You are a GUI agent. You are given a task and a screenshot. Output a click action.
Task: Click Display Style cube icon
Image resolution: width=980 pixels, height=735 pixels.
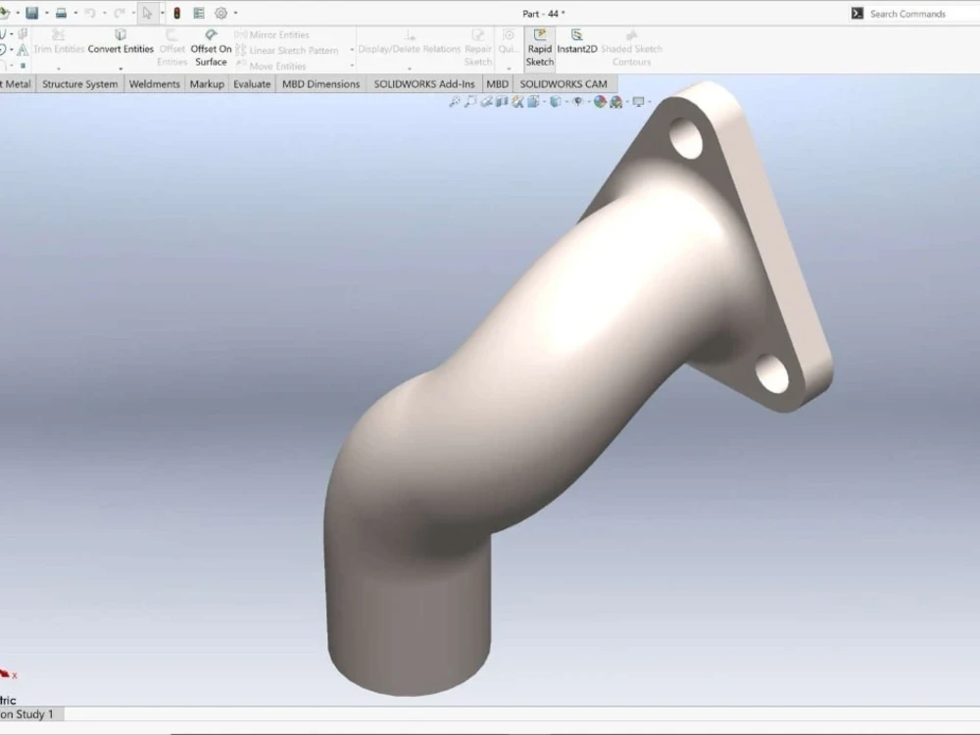[555, 101]
